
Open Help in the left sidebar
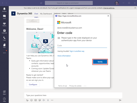point(4,100)
